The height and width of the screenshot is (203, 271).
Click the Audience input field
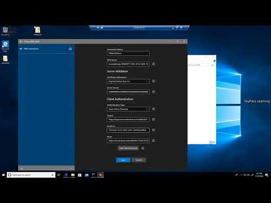128,130
